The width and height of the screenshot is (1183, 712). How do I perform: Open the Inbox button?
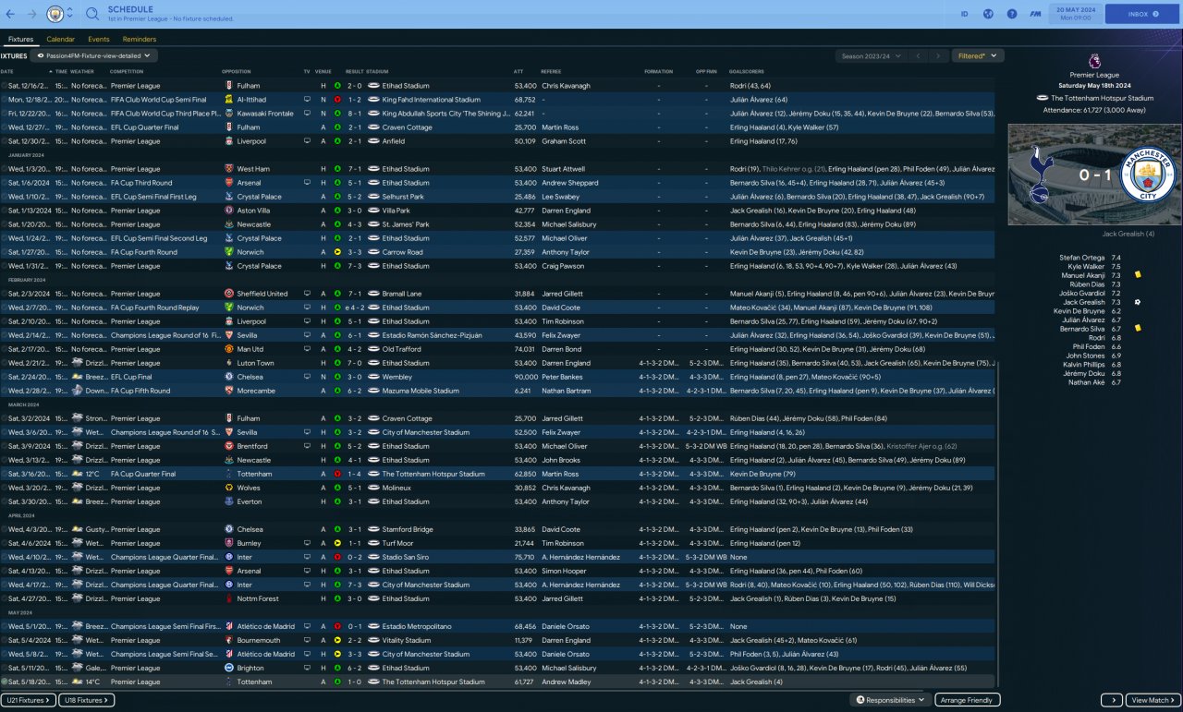(1142, 14)
